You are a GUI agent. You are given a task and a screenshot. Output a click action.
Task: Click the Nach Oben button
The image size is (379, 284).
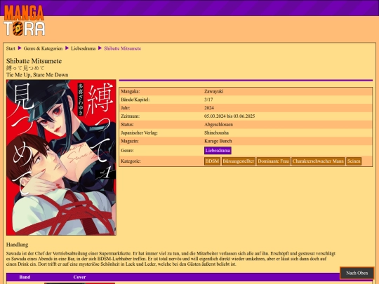[357, 273]
